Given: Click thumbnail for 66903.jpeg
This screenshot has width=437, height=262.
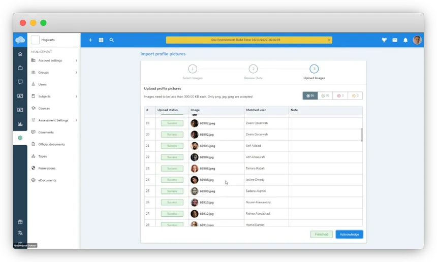Looking at the screenshot, I should [195, 146].
